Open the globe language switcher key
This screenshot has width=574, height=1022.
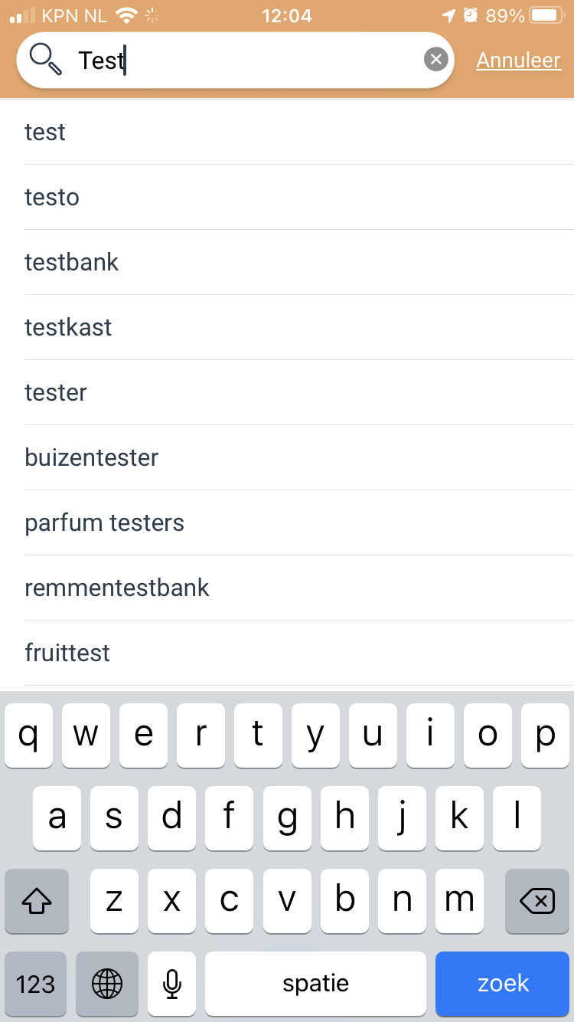(x=107, y=984)
